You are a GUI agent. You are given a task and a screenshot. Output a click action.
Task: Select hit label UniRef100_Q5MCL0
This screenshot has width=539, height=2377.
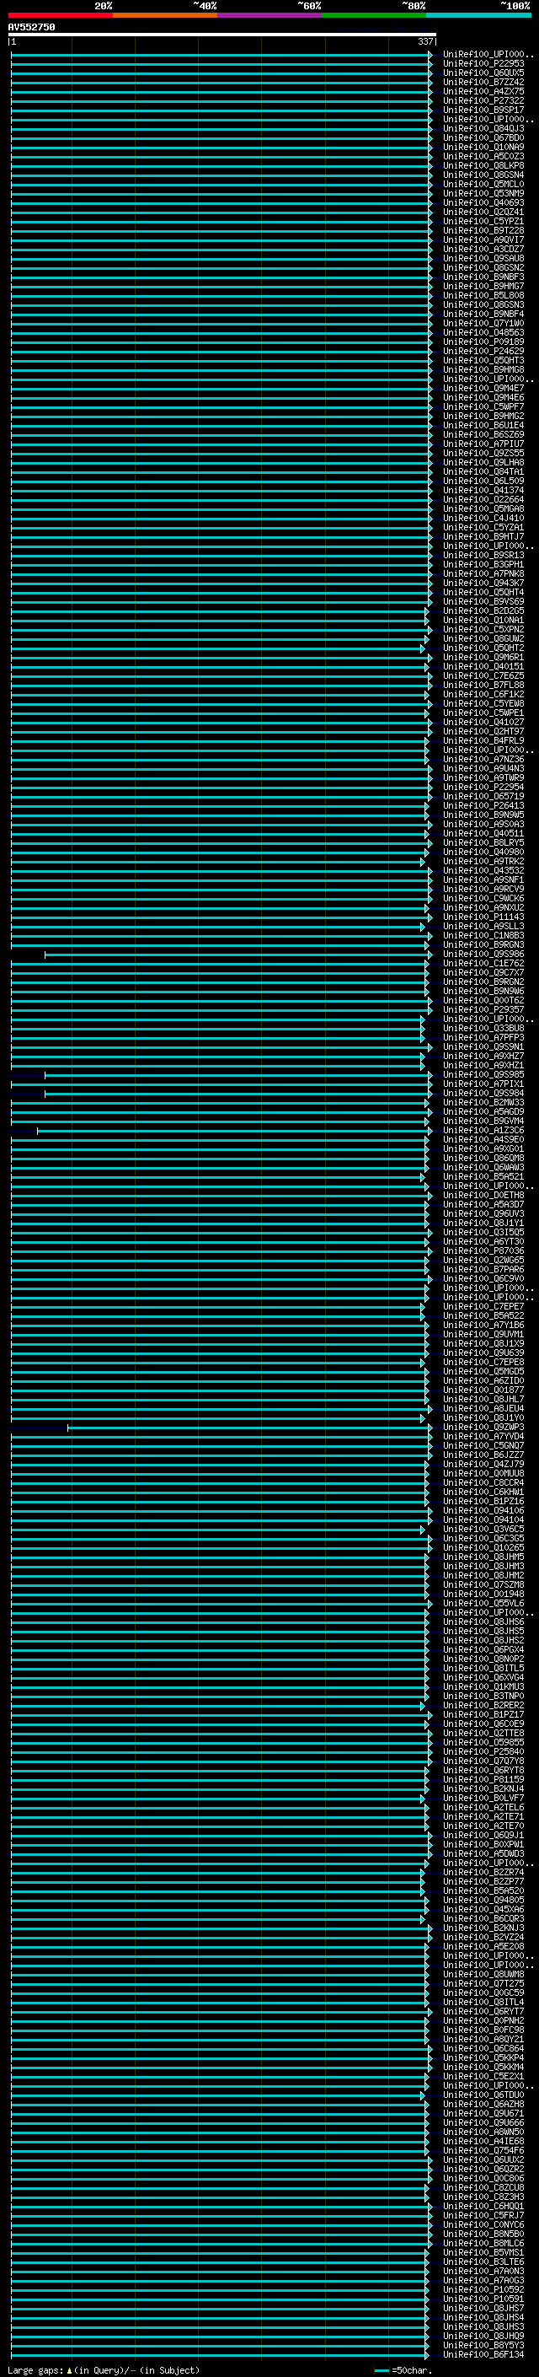tap(483, 184)
